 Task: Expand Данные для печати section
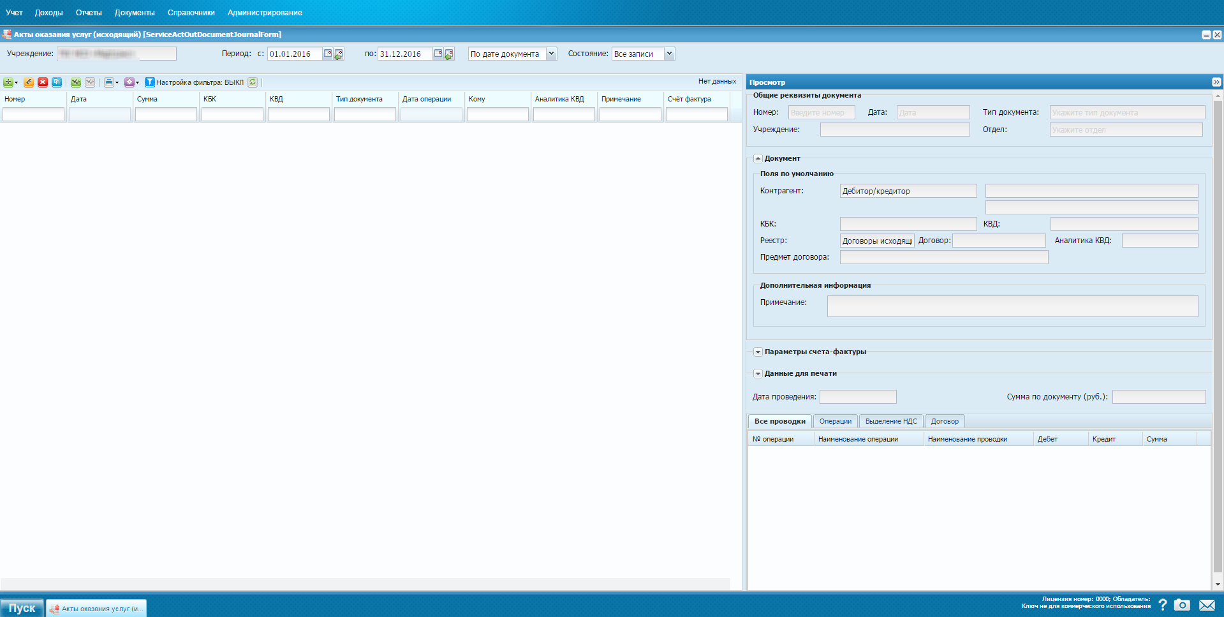(x=758, y=373)
